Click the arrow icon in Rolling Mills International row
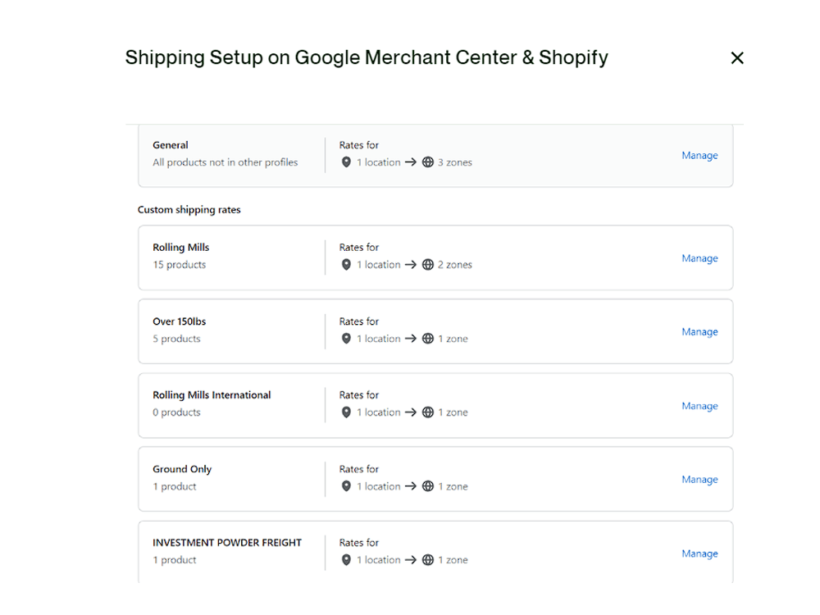820x615 pixels. tap(412, 412)
